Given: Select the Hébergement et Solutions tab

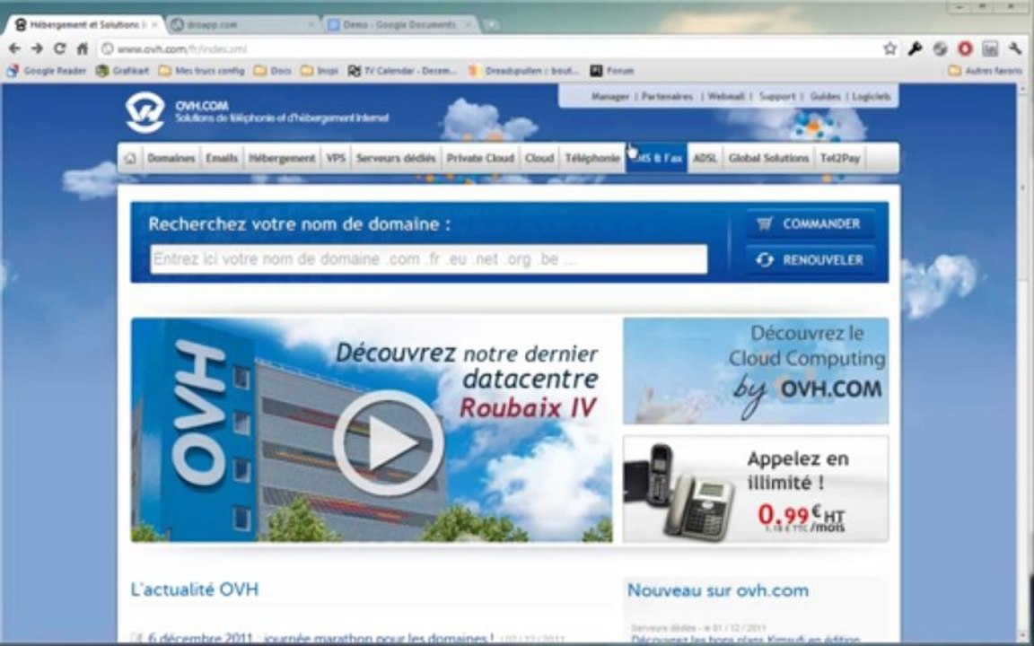Looking at the screenshot, I should click(x=84, y=25).
